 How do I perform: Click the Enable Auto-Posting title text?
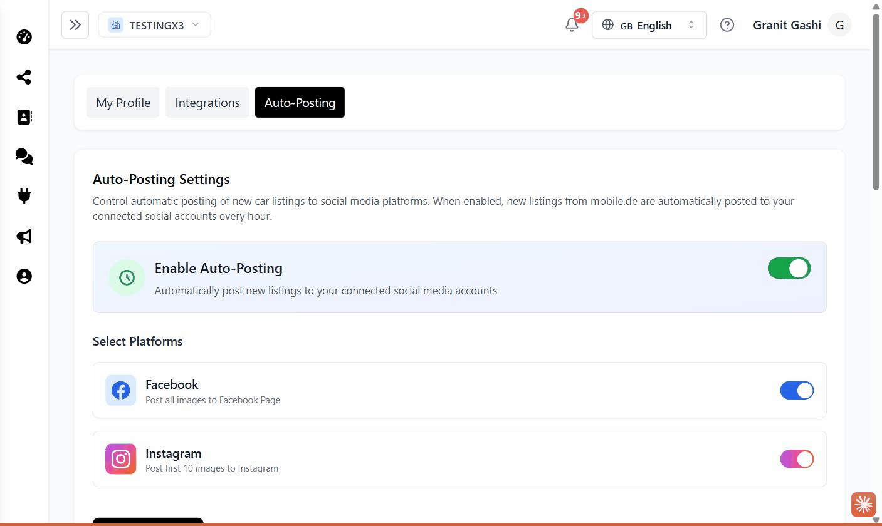pyautogui.click(x=219, y=268)
